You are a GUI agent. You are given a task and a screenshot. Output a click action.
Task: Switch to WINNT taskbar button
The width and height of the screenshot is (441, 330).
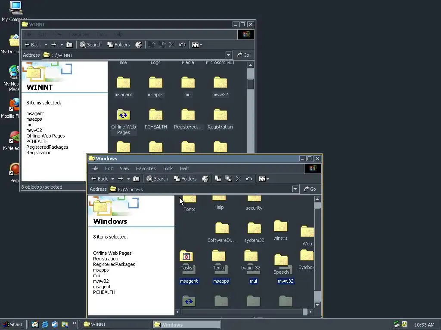click(116, 324)
